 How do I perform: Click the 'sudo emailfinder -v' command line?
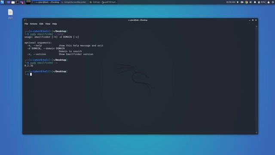44,63
